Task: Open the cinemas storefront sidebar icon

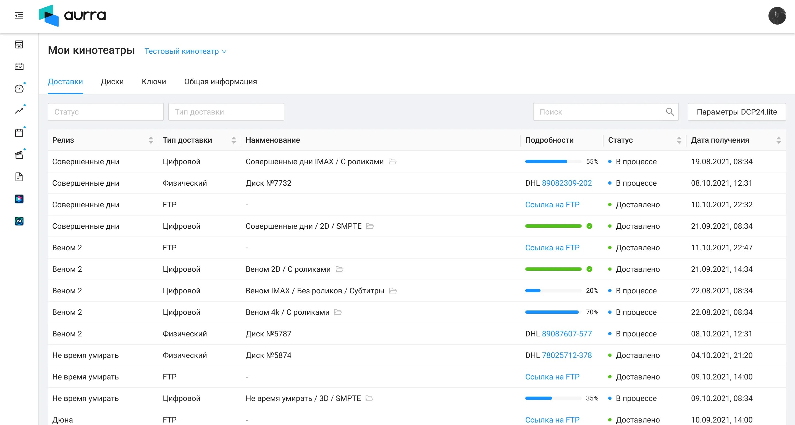Action: [19, 44]
